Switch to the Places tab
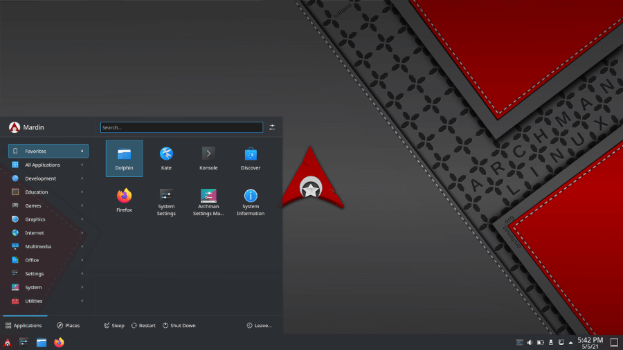The height and width of the screenshot is (350, 623). (69, 325)
